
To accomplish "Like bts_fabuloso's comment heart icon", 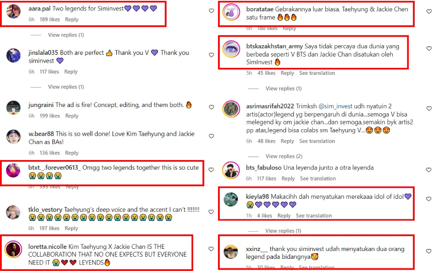I will 429,170.
